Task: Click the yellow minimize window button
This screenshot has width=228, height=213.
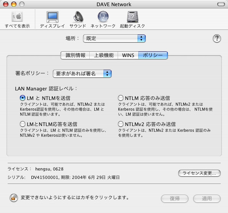Action: (14, 4)
